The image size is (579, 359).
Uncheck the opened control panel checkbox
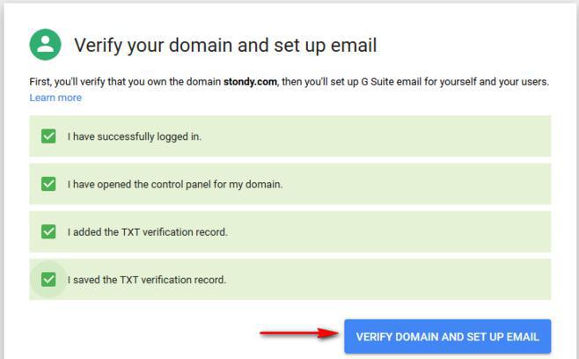coord(48,184)
